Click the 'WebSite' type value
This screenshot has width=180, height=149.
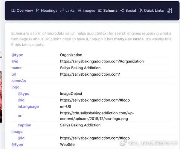pyautogui.click(x=67, y=144)
